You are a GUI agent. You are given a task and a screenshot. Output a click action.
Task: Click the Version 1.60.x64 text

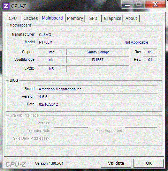tap(49, 163)
